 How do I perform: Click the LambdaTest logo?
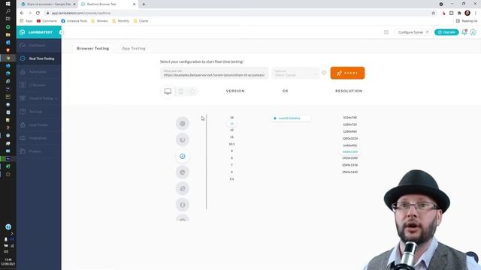[x=36, y=32]
